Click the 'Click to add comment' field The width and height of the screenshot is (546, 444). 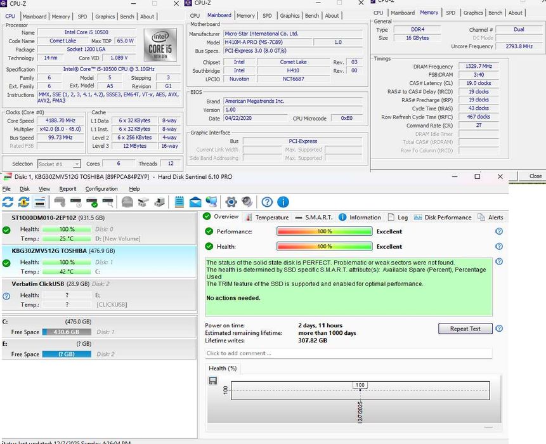(x=349, y=353)
